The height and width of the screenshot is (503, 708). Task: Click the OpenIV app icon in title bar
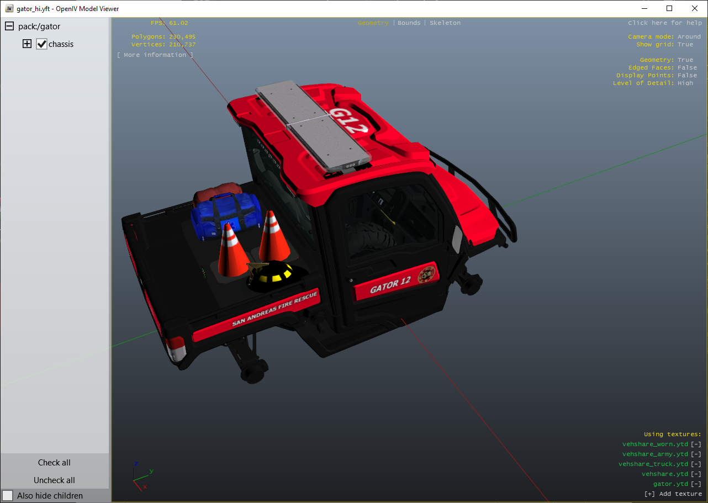point(9,9)
